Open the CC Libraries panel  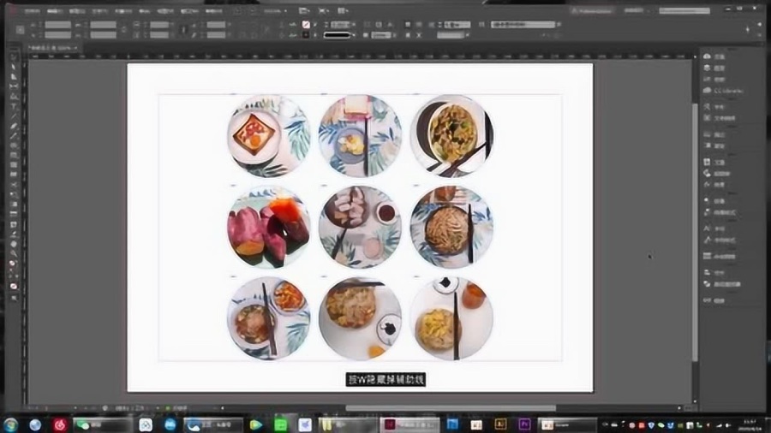723,91
